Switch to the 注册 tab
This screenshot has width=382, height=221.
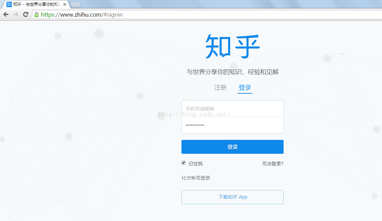tap(220, 87)
